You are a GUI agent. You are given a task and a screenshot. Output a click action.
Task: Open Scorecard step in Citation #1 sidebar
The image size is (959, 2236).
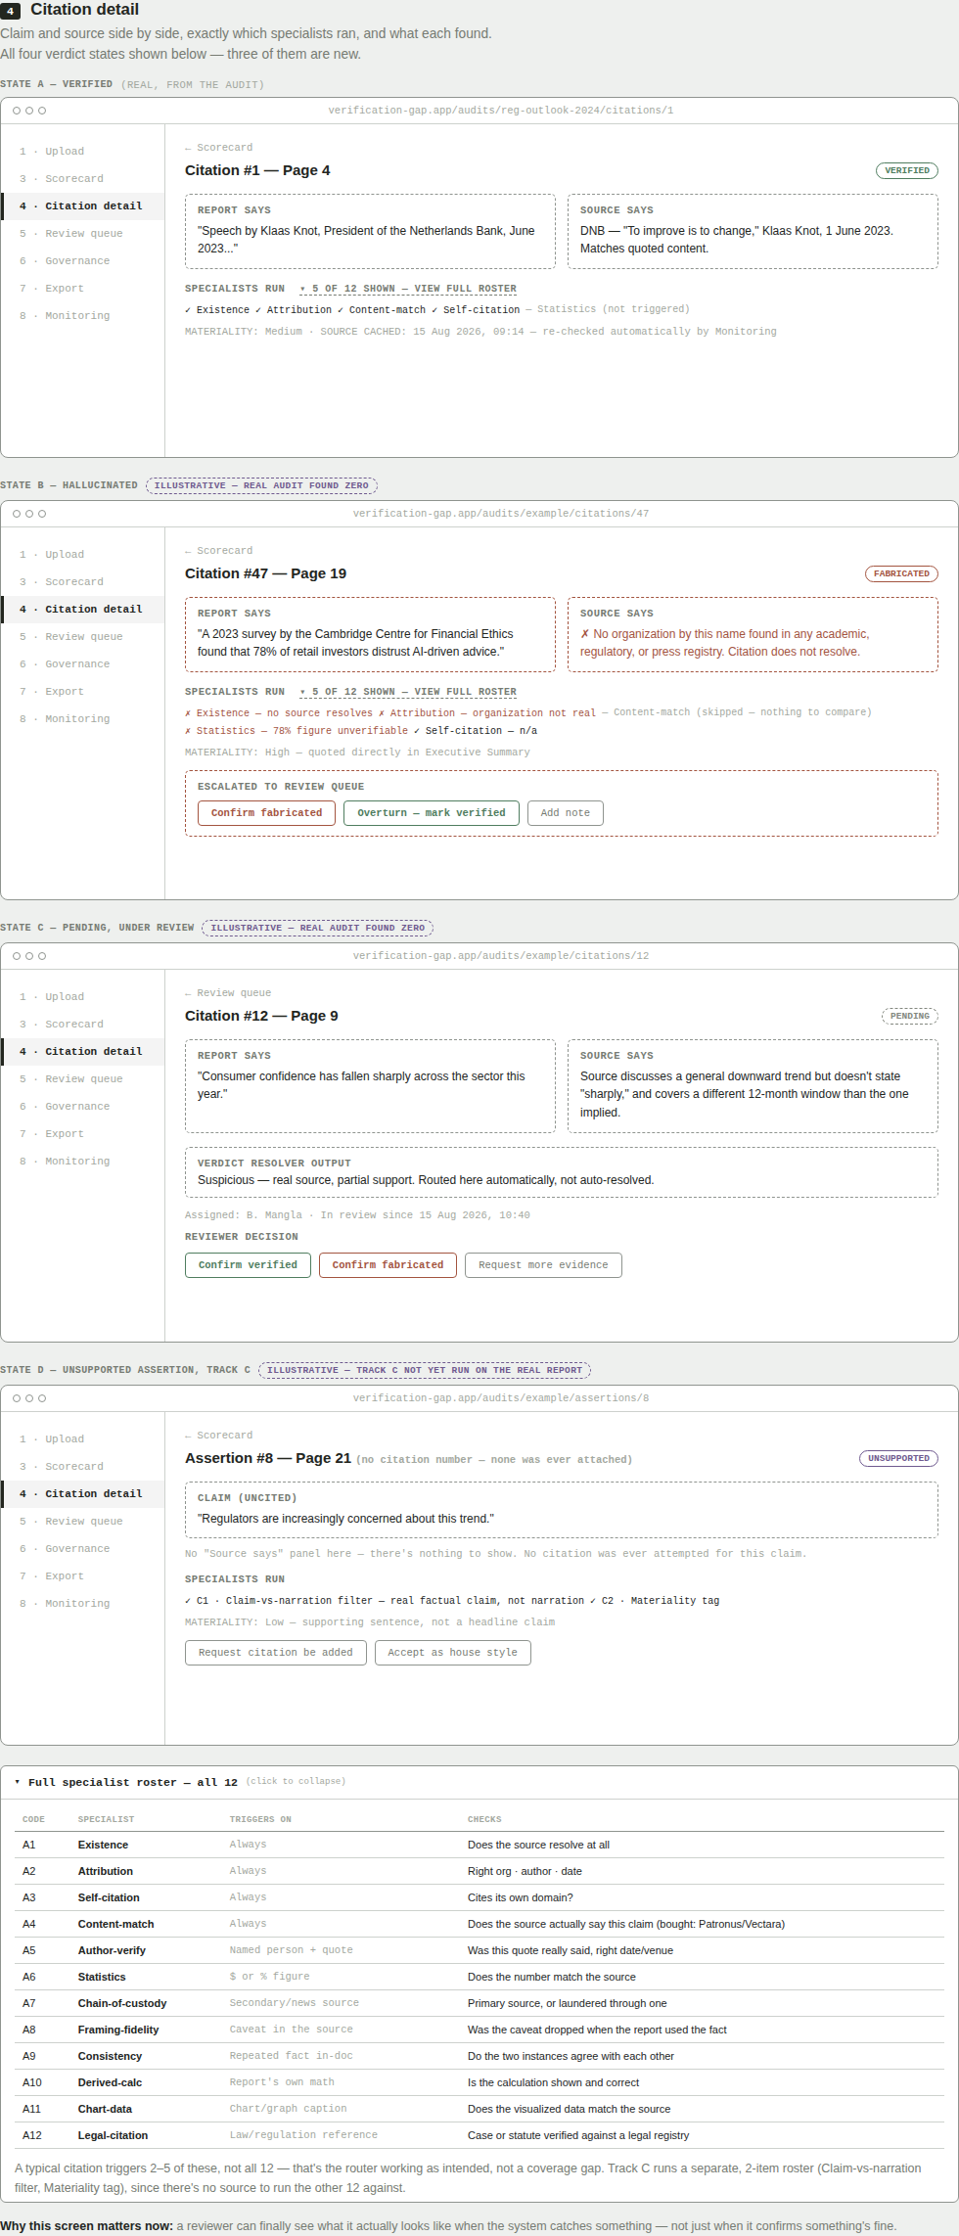coord(82,179)
